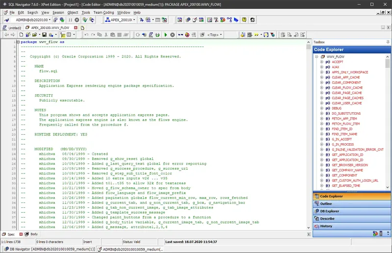Click the Copy icon in editor toolbar
The image size is (392, 253).
[x=99, y=35]
